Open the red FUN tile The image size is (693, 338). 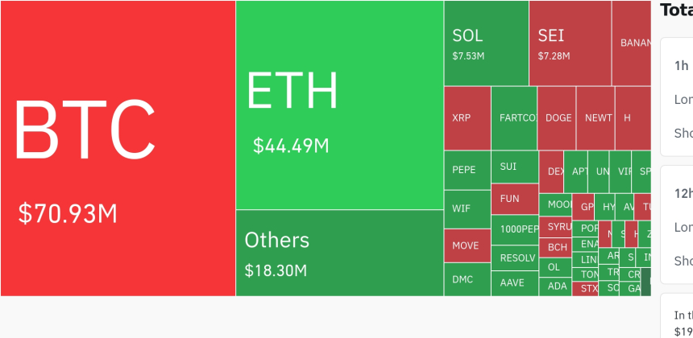tap(514, 199)
